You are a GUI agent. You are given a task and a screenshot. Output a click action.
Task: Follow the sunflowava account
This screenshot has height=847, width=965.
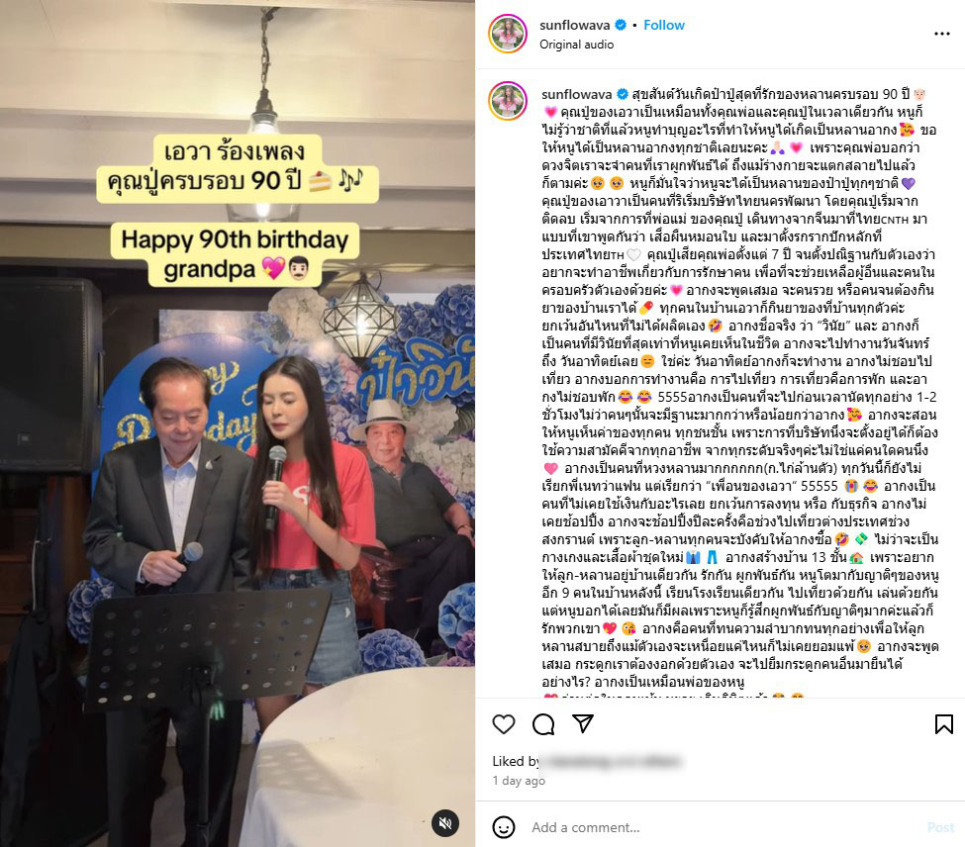[x=664, y=25]
